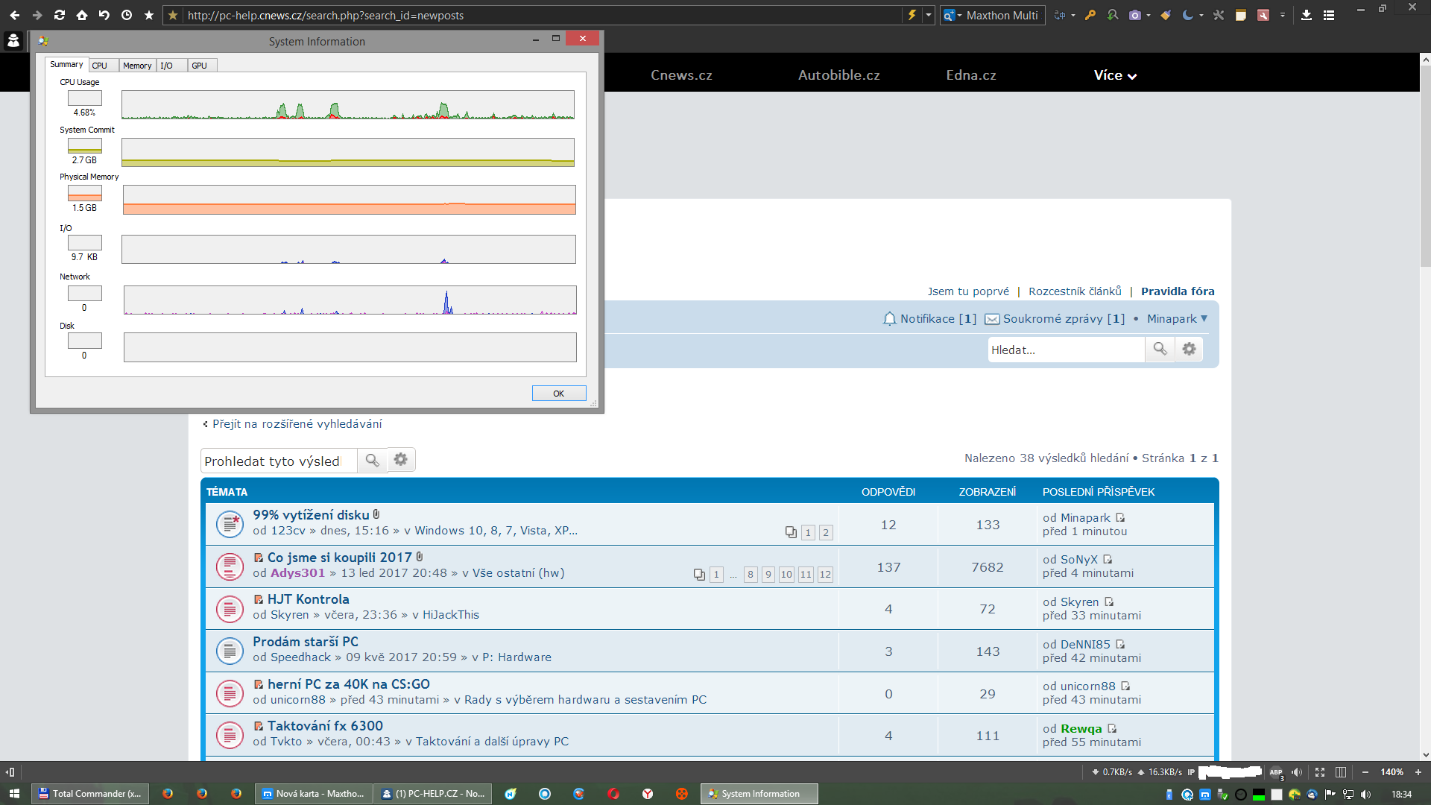
Task: Open the Maxthon downloads manager icon
Action: point(1307,15)
